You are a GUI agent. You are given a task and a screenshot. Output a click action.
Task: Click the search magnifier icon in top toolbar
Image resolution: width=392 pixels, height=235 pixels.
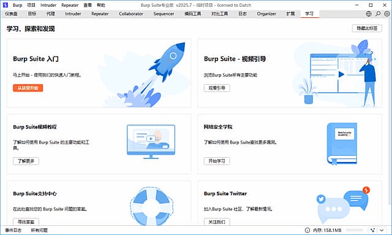378,13
